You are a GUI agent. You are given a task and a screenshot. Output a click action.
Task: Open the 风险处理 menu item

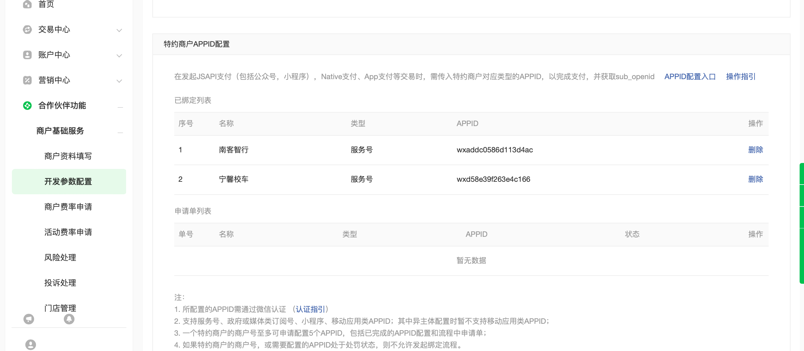click(x=60, y=257)
